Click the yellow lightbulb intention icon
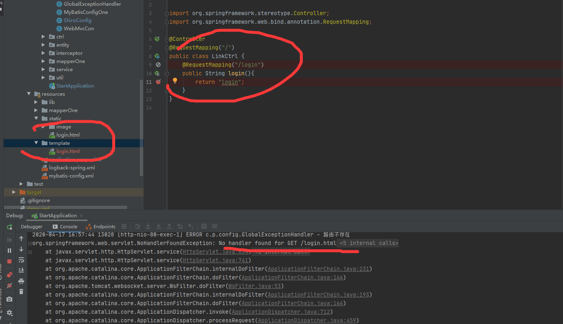563x324 pixels. coord(175,81)
